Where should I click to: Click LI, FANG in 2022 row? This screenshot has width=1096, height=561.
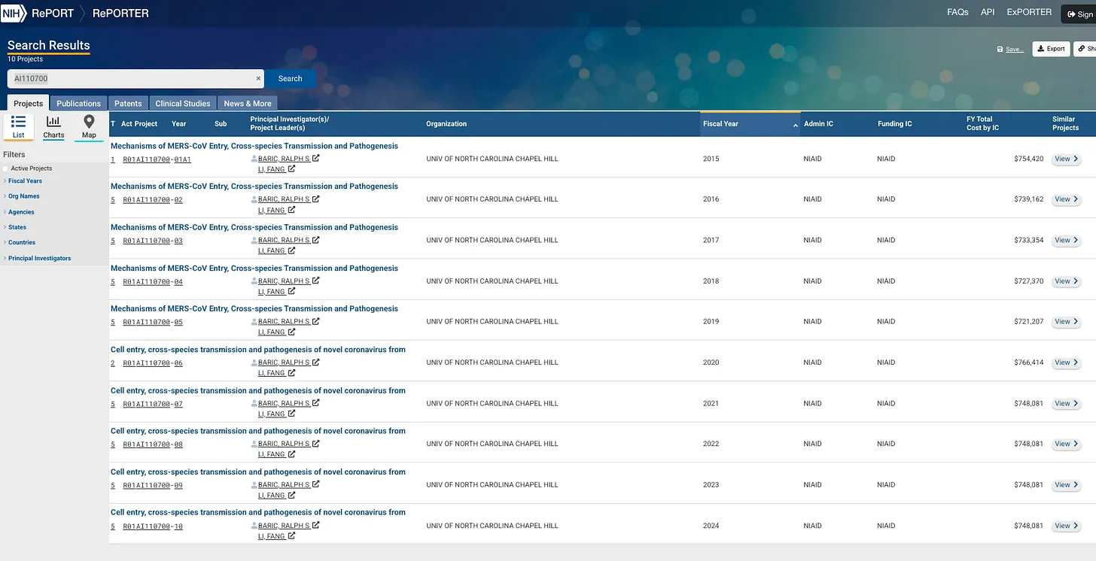tap(271, 454)
